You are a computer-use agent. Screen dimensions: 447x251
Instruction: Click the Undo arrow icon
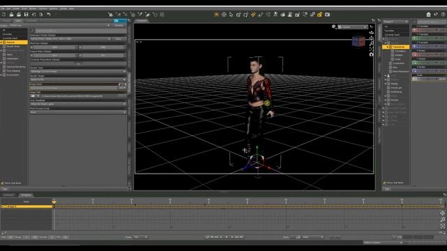pos(49,14)
